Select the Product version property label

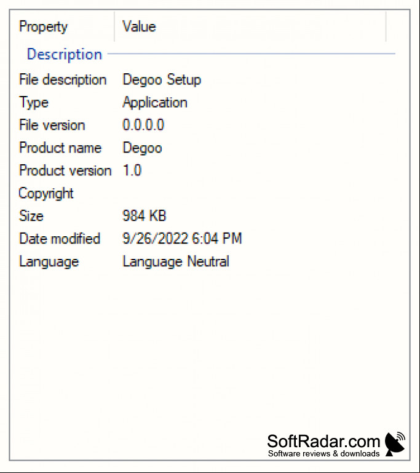click(x=65, y=170)
